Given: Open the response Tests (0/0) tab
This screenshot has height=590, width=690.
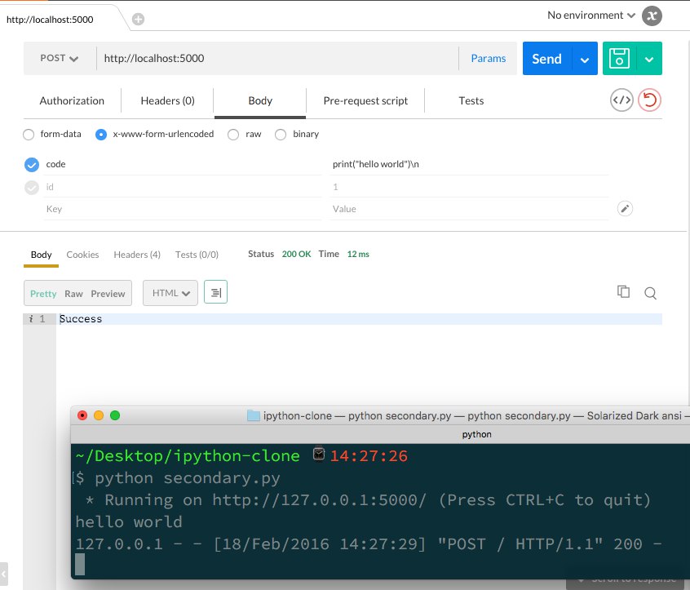Looking at the screenshot, I should click(197, 255).
